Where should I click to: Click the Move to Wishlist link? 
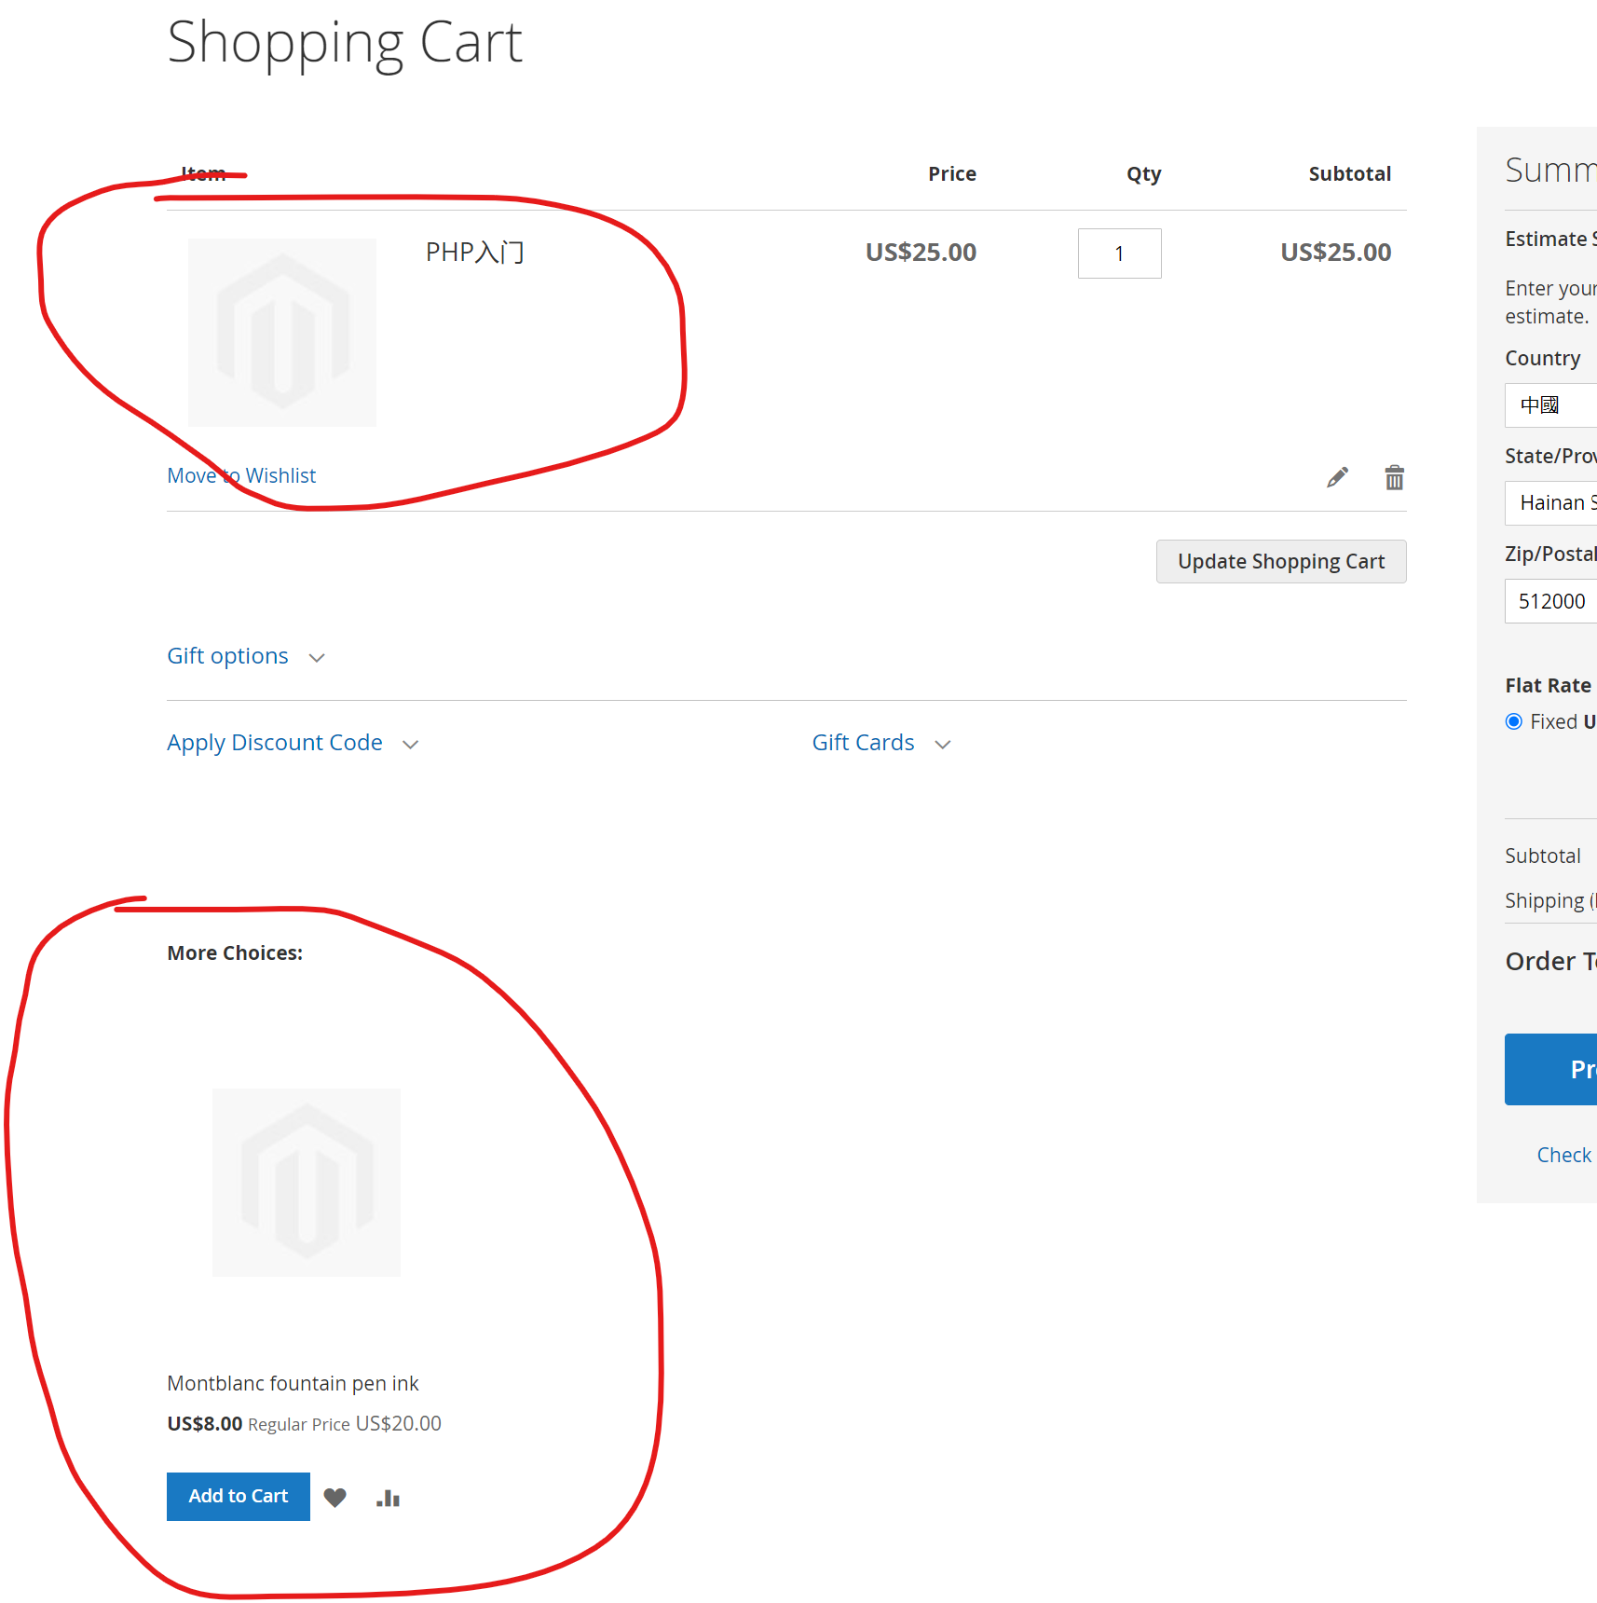pyautogui.click(x=241, y=475)
